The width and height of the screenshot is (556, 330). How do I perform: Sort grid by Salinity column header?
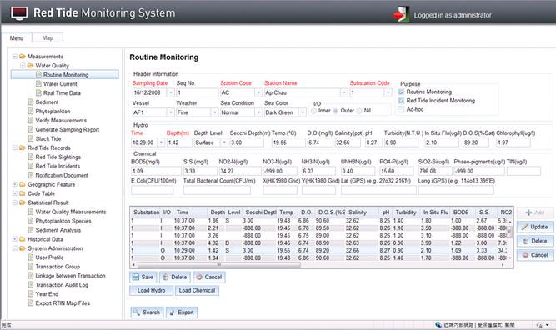click(362, 212)
